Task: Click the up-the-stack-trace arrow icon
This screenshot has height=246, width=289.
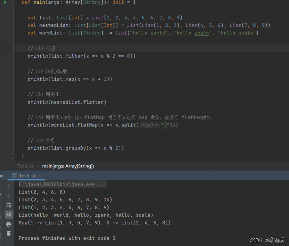Action: 9,186
